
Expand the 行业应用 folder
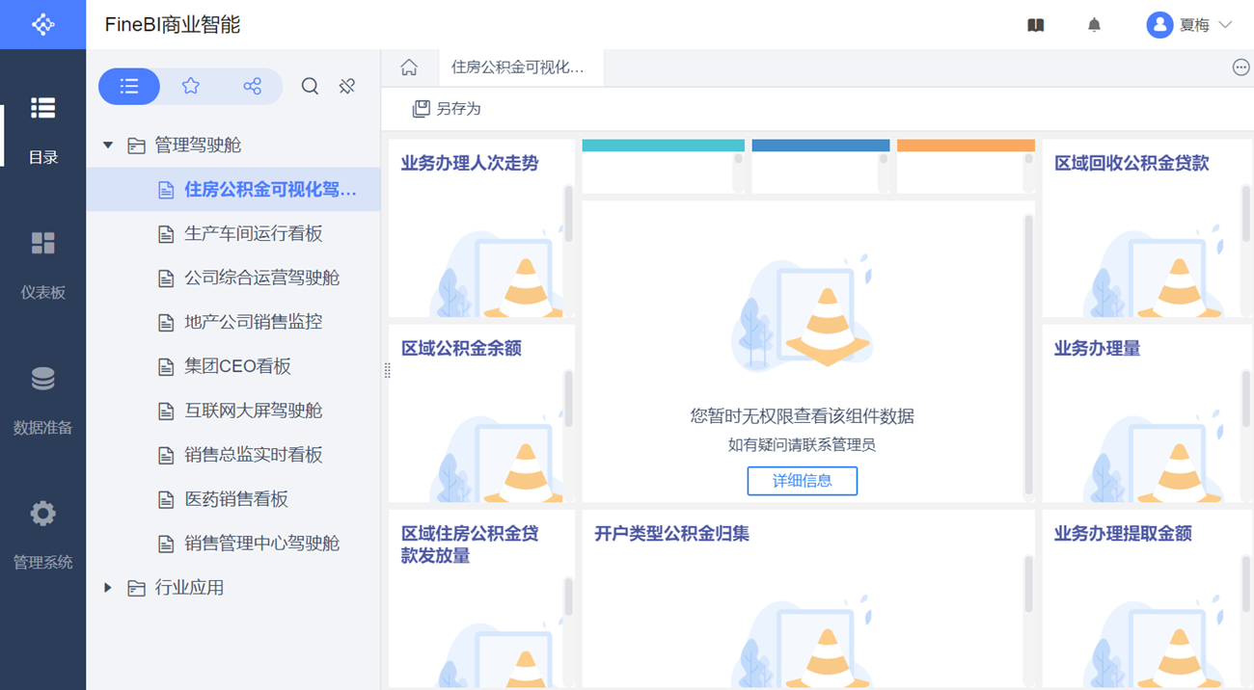point(108,588)
